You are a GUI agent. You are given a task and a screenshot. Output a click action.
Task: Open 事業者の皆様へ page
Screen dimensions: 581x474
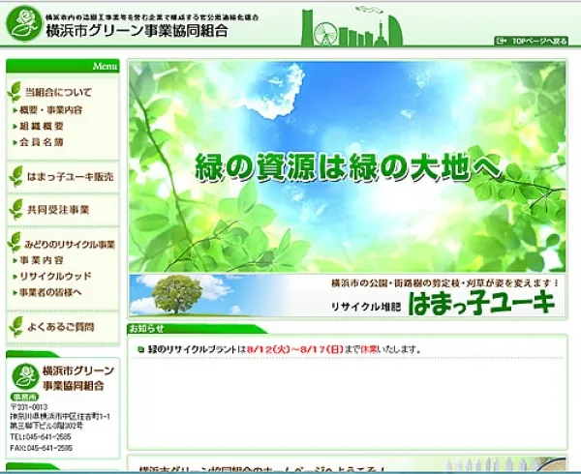pos(50,293)
